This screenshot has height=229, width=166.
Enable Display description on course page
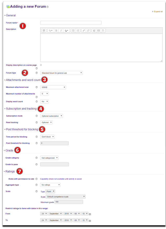tap(41, 65)
